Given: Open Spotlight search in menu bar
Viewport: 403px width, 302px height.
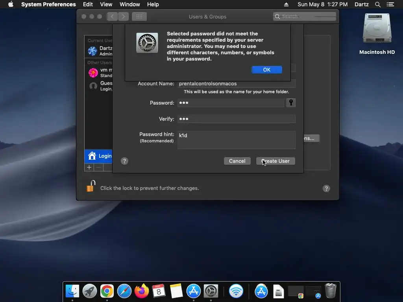Looking at the screenshot, I should point(377,4).
